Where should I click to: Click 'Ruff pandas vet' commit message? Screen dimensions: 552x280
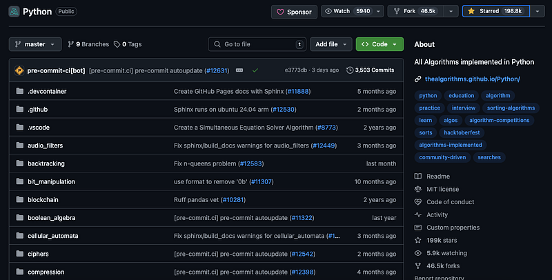pyautogui.click(x=197, y=200)
